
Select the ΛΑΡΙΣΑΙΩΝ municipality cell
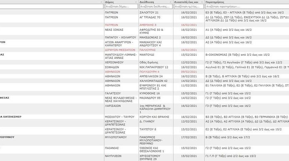coord(113,105)
